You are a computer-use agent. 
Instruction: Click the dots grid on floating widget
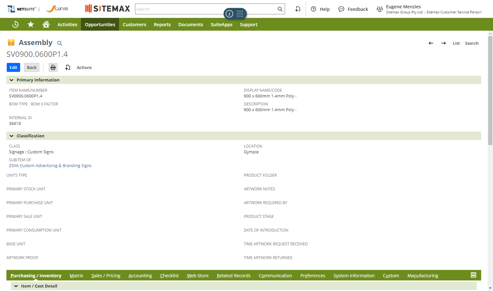240,14
